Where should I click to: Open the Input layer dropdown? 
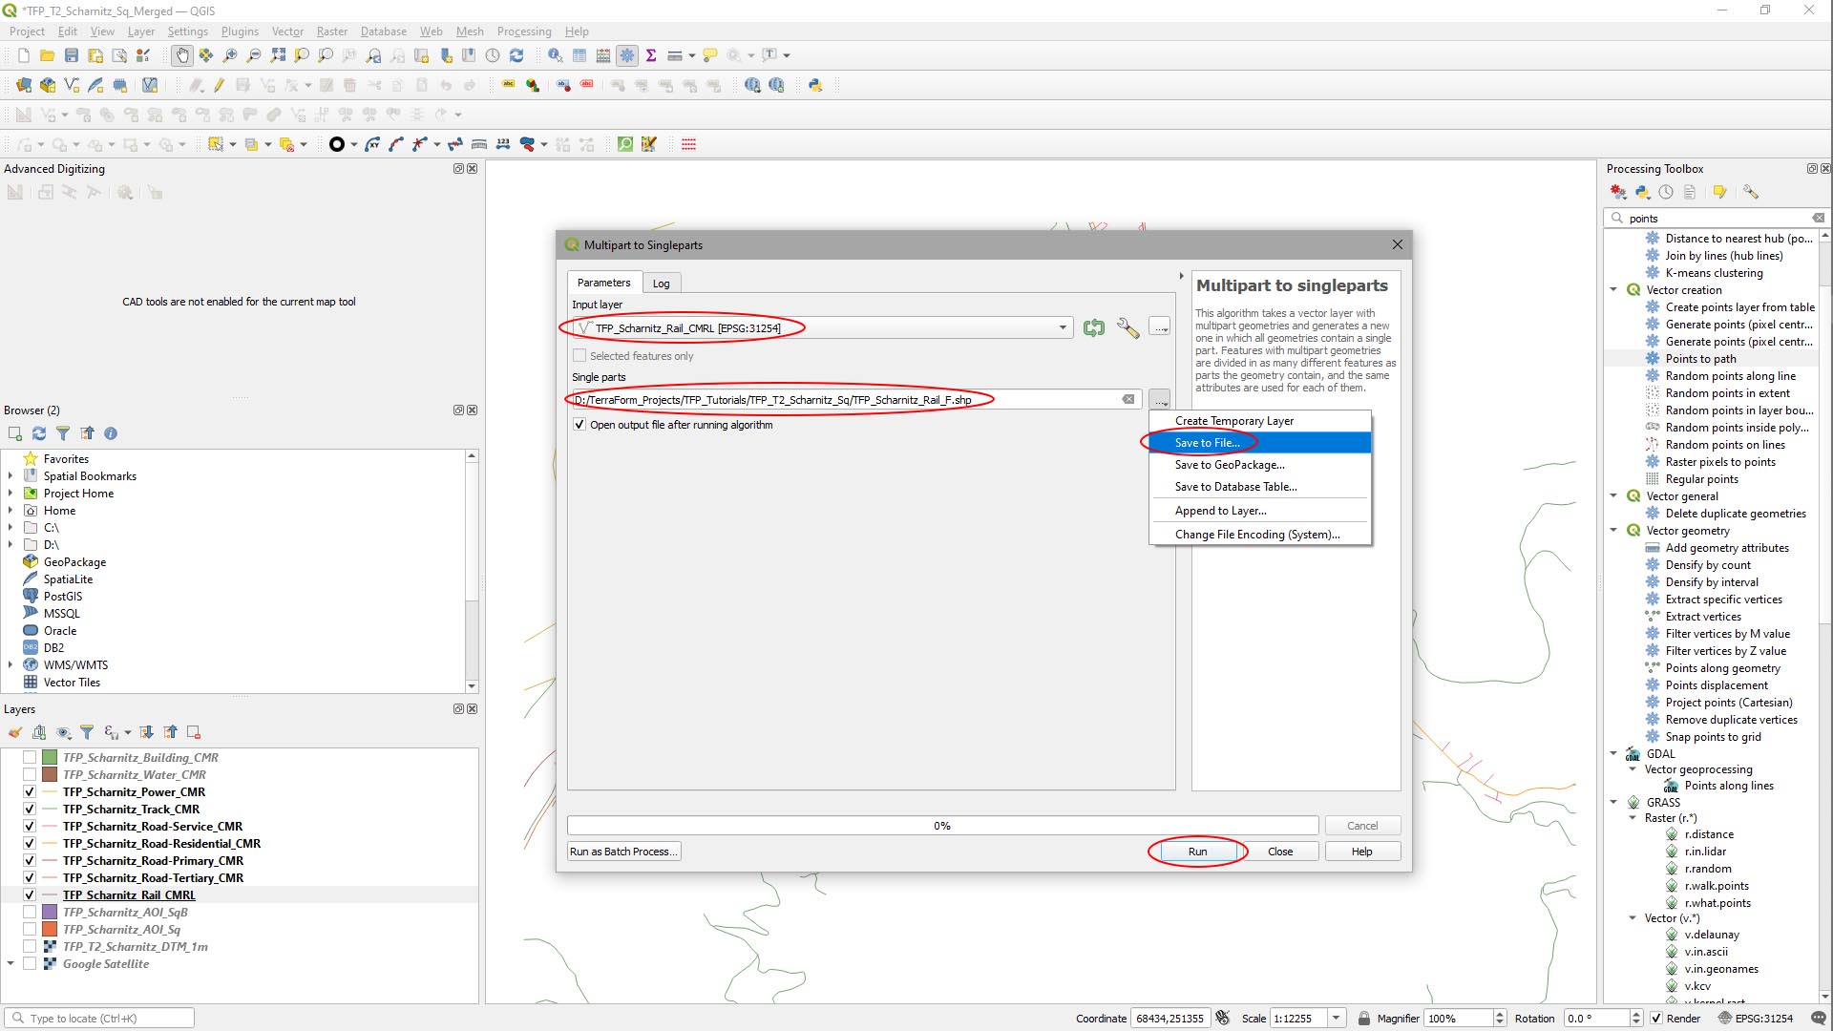(1063, 327)
